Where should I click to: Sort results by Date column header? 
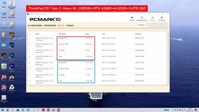pyautogui.click(x=103, y=34)
